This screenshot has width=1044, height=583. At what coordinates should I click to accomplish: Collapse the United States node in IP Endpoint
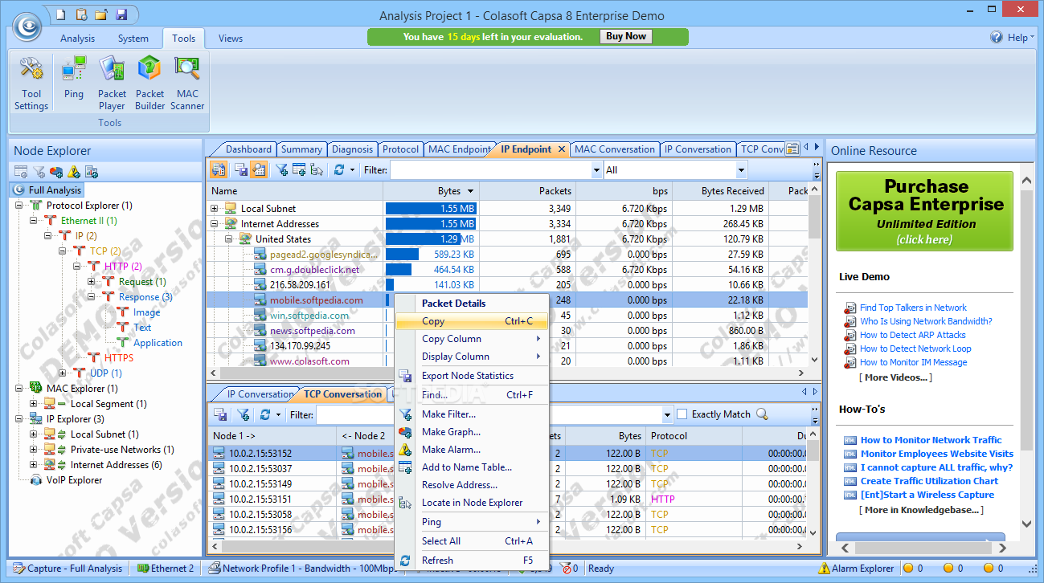click(x=229, y=239)
